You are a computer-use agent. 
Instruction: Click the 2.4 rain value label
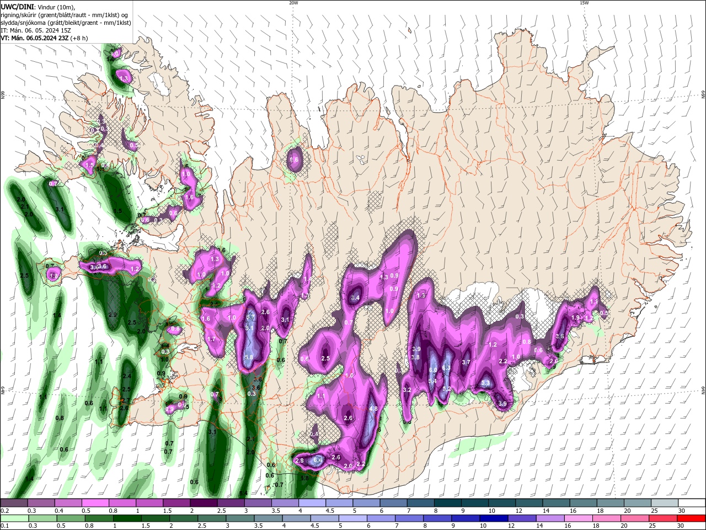tap(127, 377)
